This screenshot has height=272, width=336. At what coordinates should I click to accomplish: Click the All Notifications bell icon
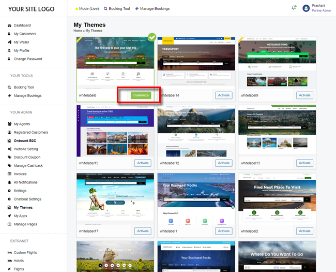(x=9, y=182)
